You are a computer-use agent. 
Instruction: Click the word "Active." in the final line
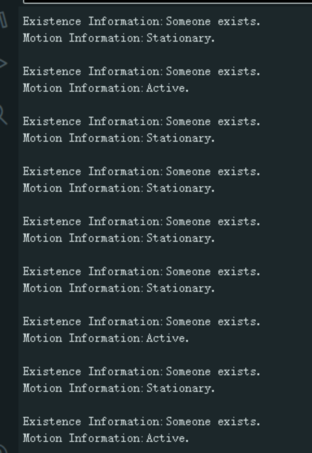(x=168, y=438)
